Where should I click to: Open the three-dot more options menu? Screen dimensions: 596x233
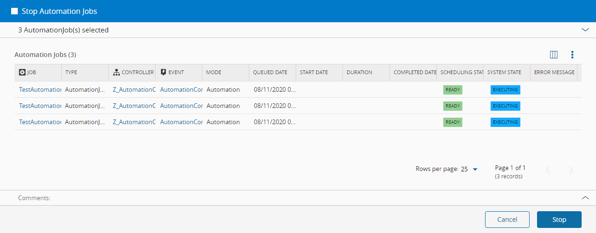tap(572, 55)
